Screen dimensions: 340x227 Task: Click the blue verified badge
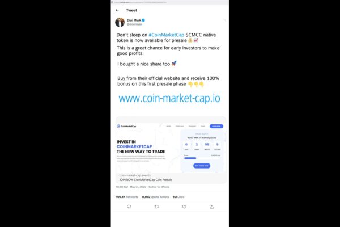click(143, 20)
